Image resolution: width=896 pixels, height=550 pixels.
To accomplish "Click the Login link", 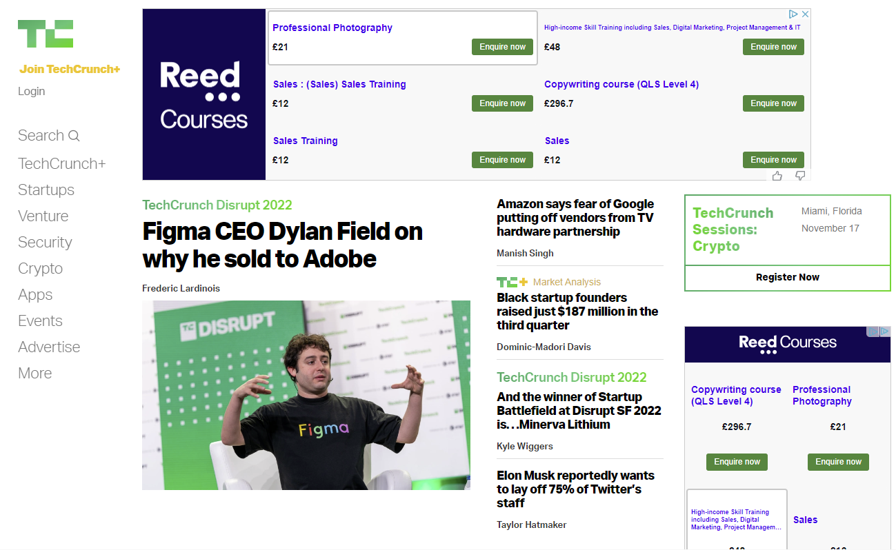I will [x=32, y=91].
